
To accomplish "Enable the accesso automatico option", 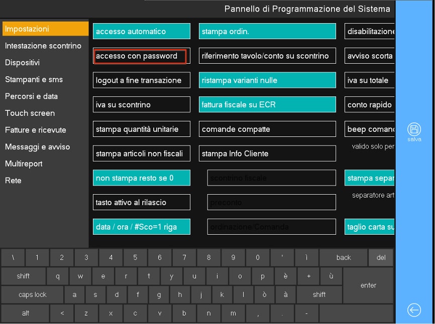I will point(142,32).
